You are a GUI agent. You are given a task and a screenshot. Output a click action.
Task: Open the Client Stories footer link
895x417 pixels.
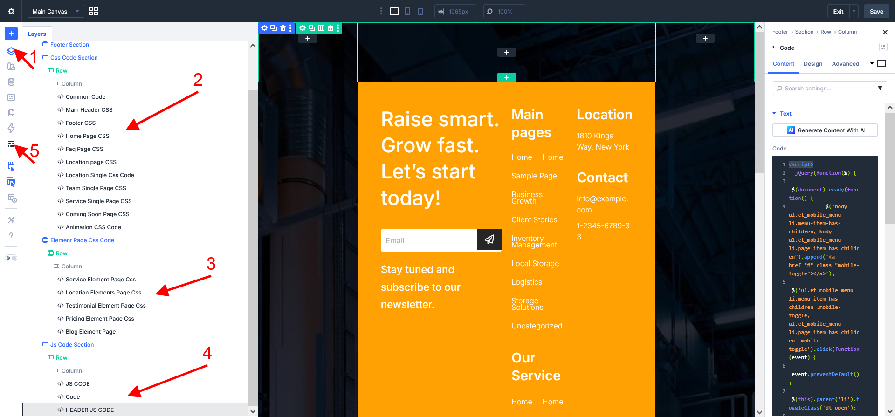click(534, 219)
